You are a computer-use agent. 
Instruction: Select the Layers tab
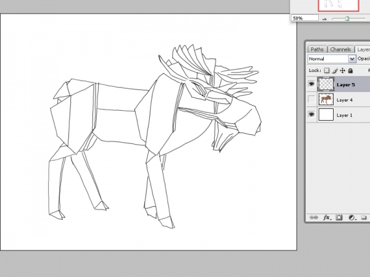pos(363,49)
